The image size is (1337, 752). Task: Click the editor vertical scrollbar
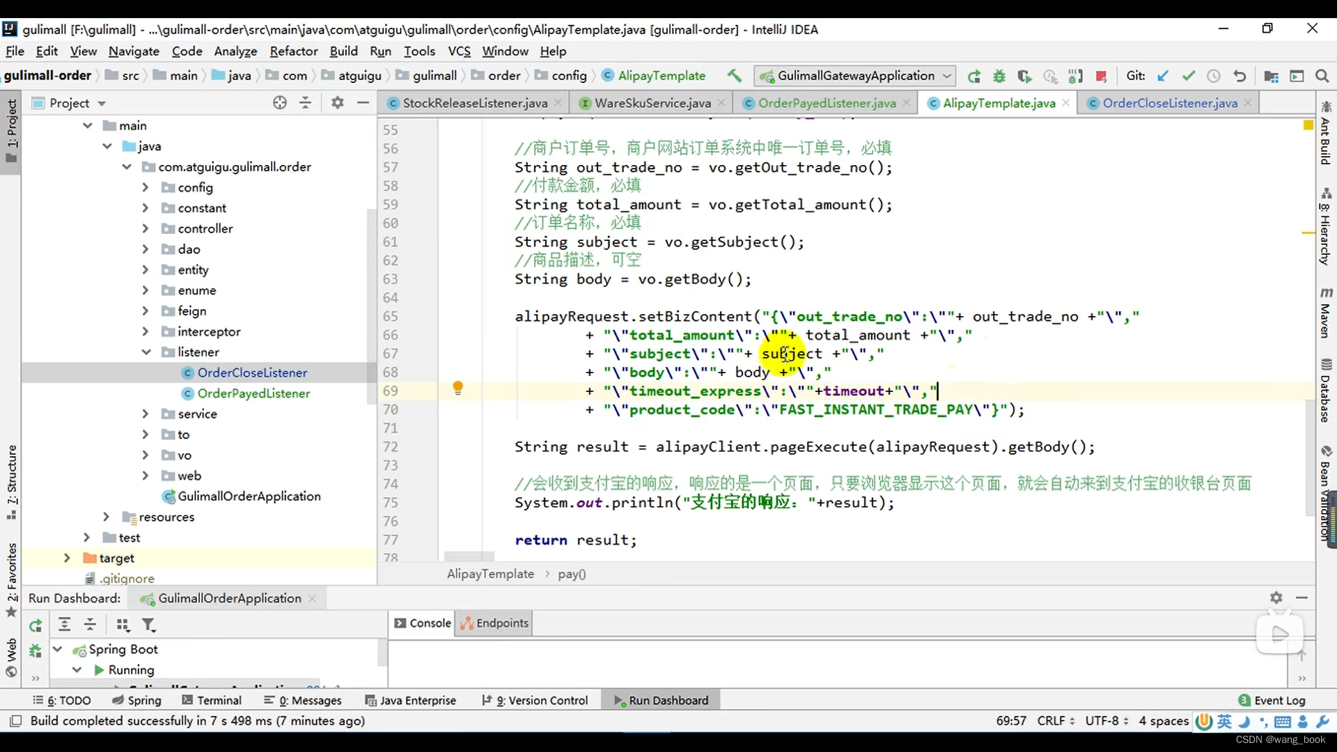[1309, 456]
